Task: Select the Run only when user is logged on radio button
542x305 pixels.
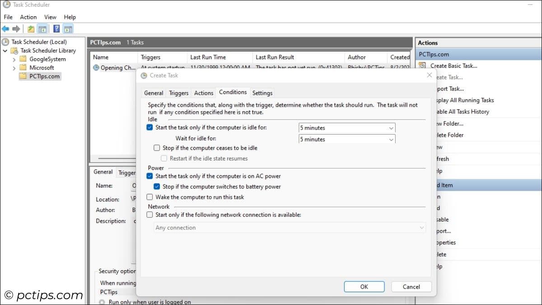Action: click(102, 302)
